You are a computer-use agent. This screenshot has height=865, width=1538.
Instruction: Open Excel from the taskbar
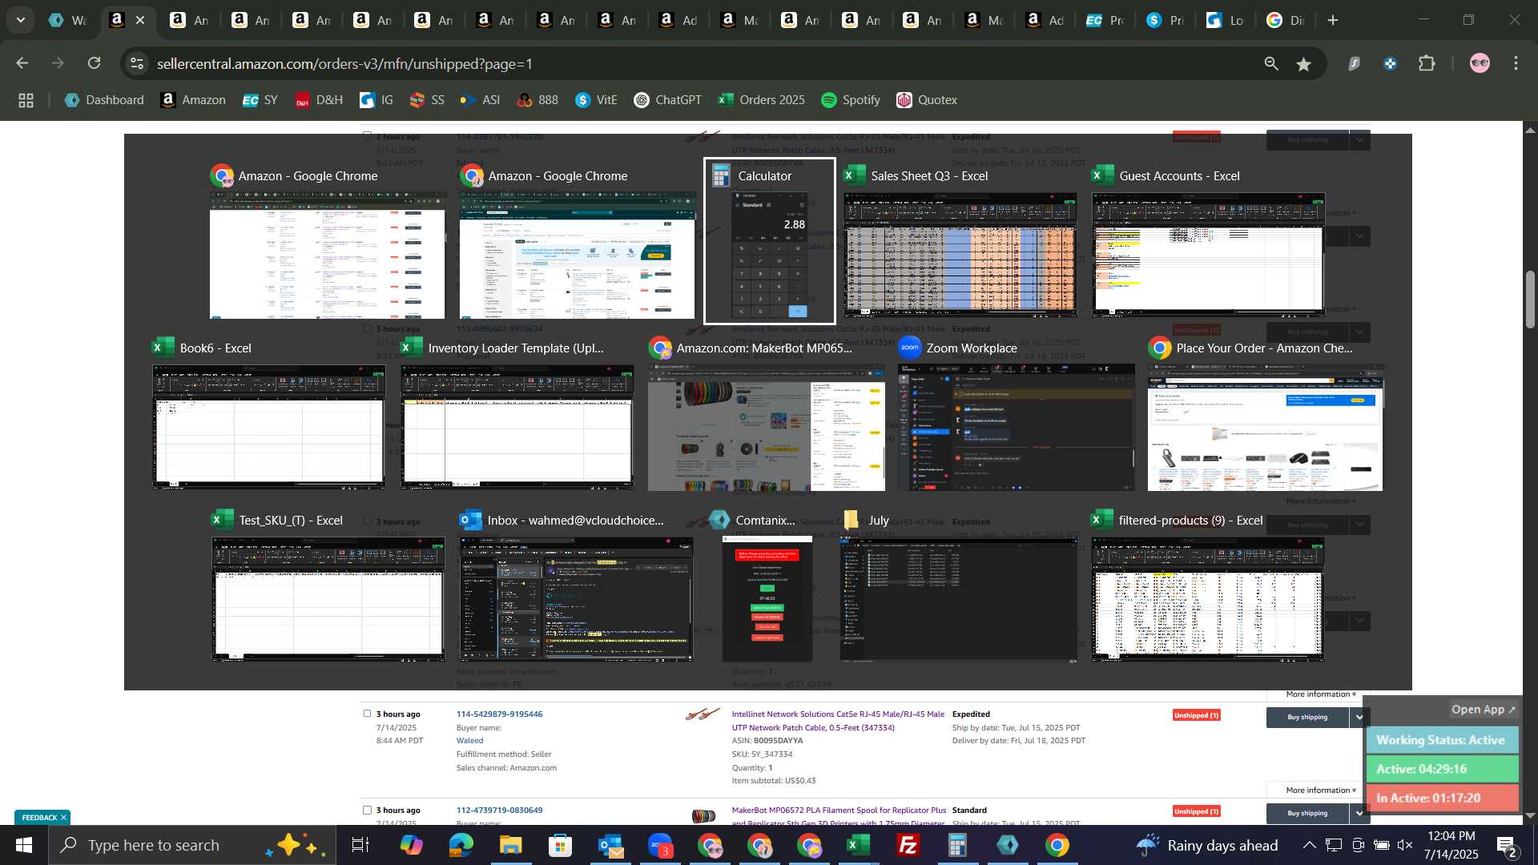pos(859,845)
